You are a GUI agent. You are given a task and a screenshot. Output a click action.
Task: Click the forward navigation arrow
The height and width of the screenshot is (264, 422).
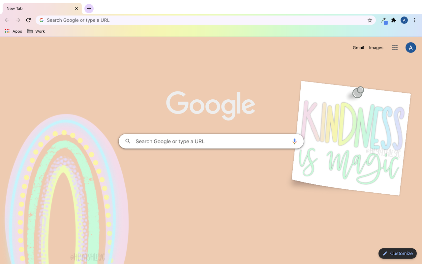tap(18, 20)
